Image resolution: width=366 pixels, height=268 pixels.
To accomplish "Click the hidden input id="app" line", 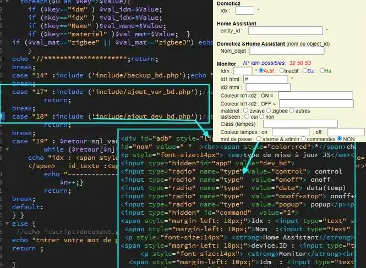I will pyautogui.click(x=207, y=163).
